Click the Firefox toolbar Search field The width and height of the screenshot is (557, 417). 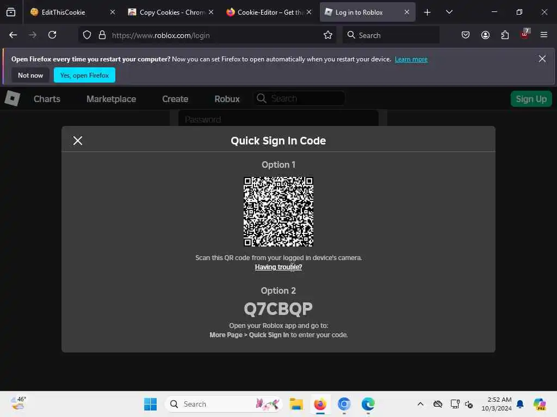[x=391, y=35]
